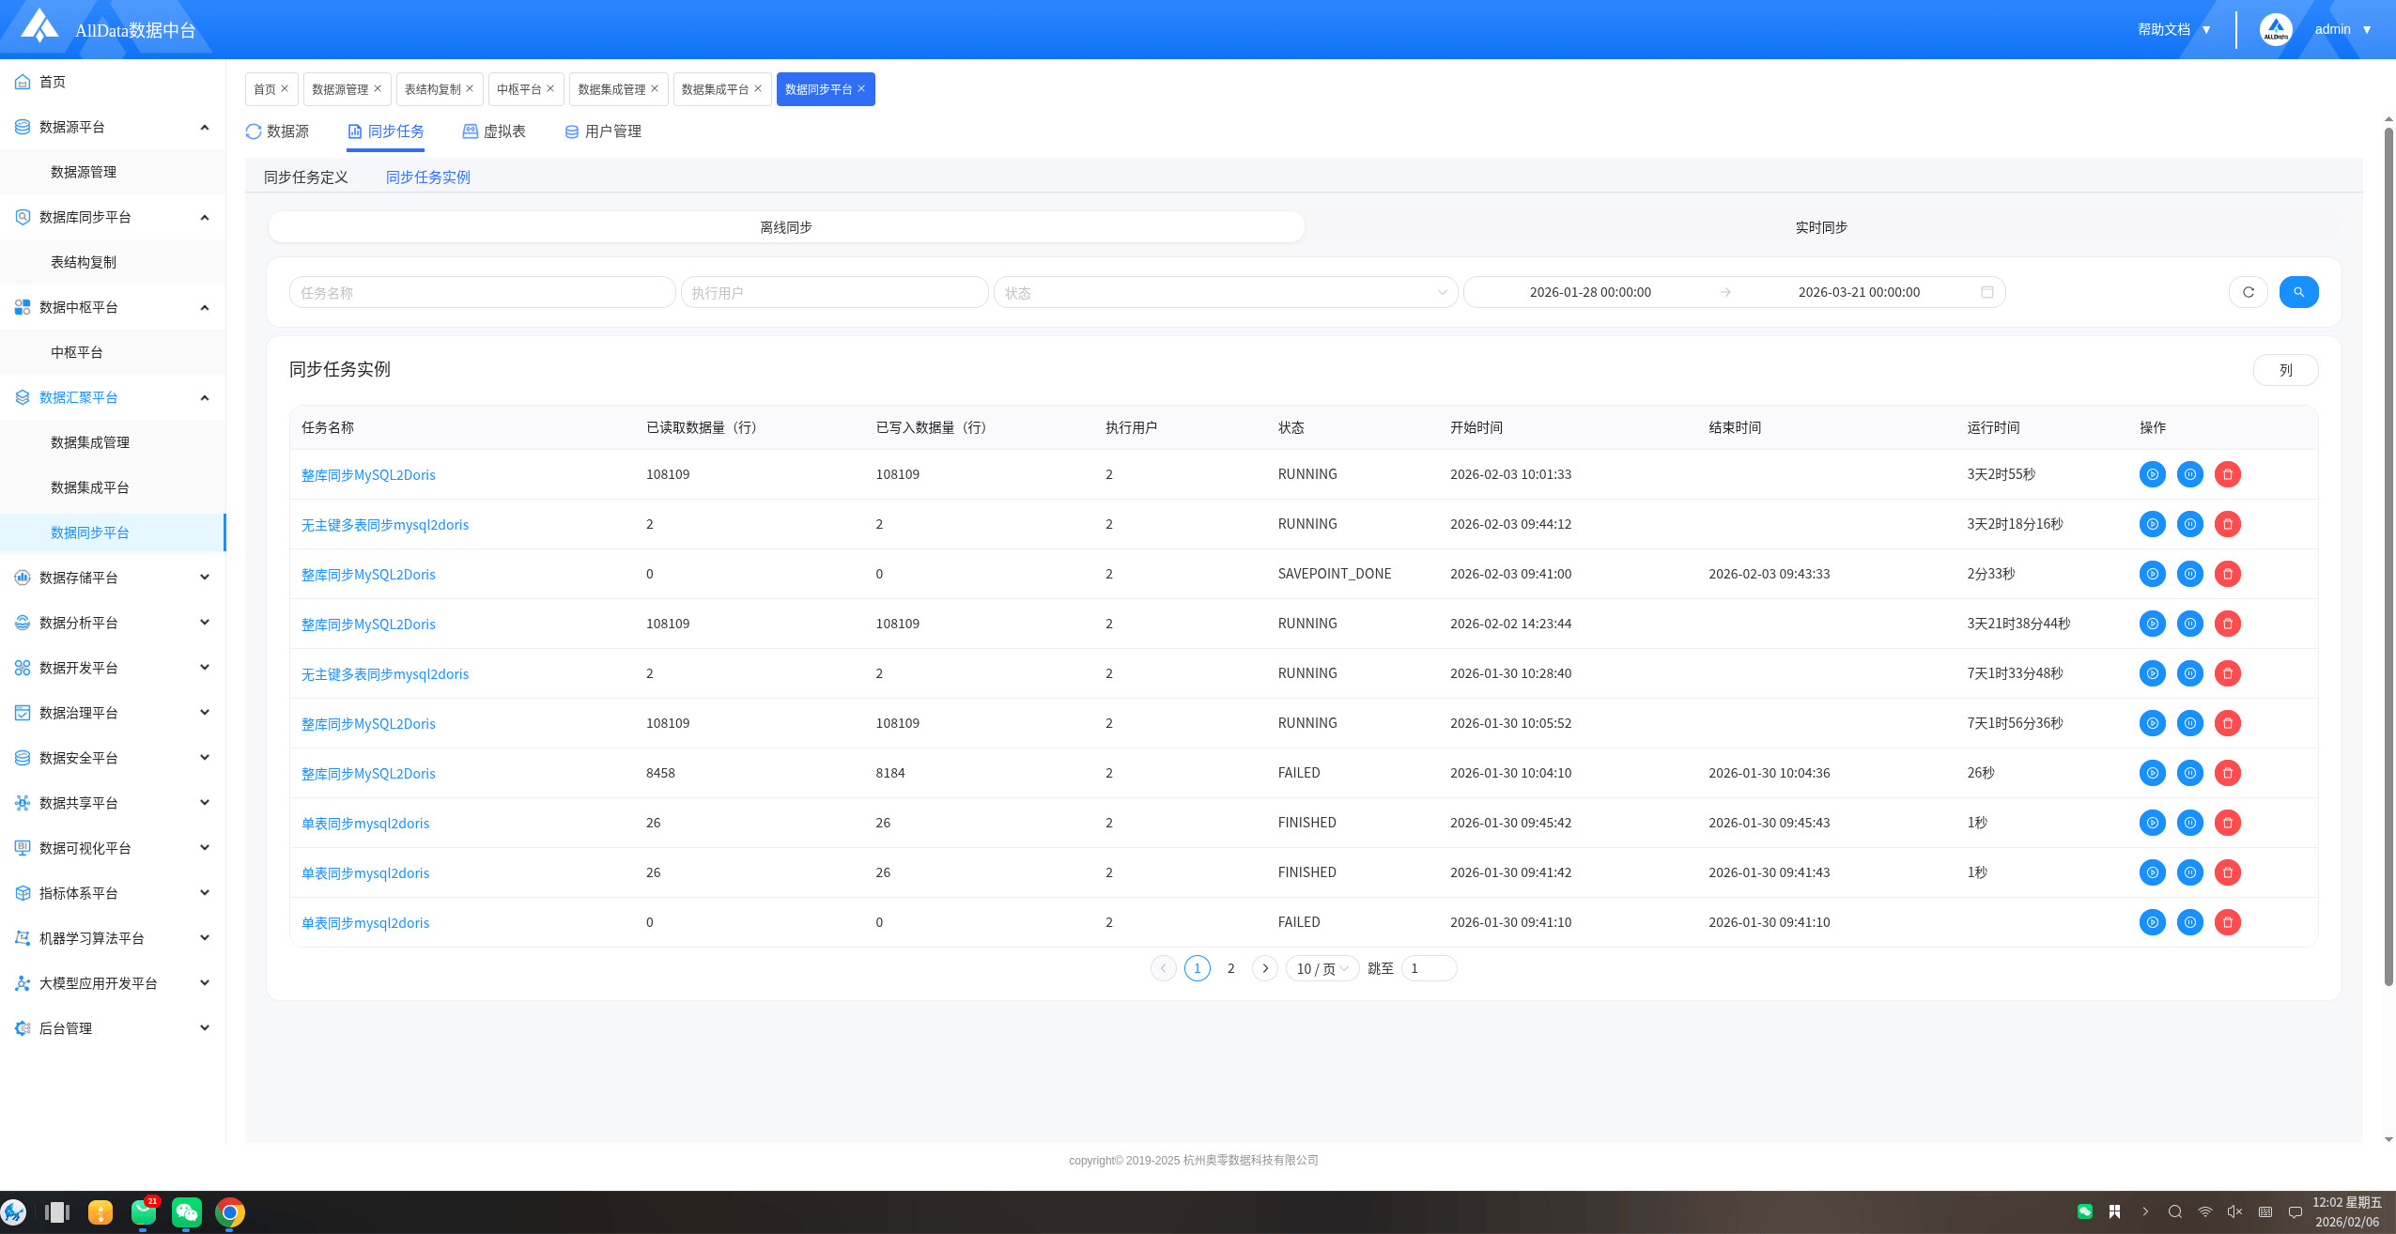Click the 任务名称 search input field

point(482,293)
